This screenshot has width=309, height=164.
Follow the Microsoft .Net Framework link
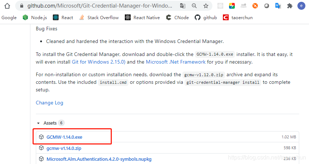point(175,62)
